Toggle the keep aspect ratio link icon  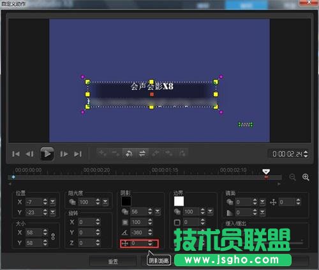point(53,237)
